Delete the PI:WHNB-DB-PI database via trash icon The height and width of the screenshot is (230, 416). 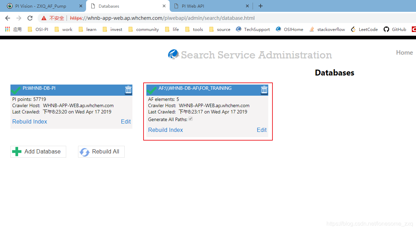point(129,90)
